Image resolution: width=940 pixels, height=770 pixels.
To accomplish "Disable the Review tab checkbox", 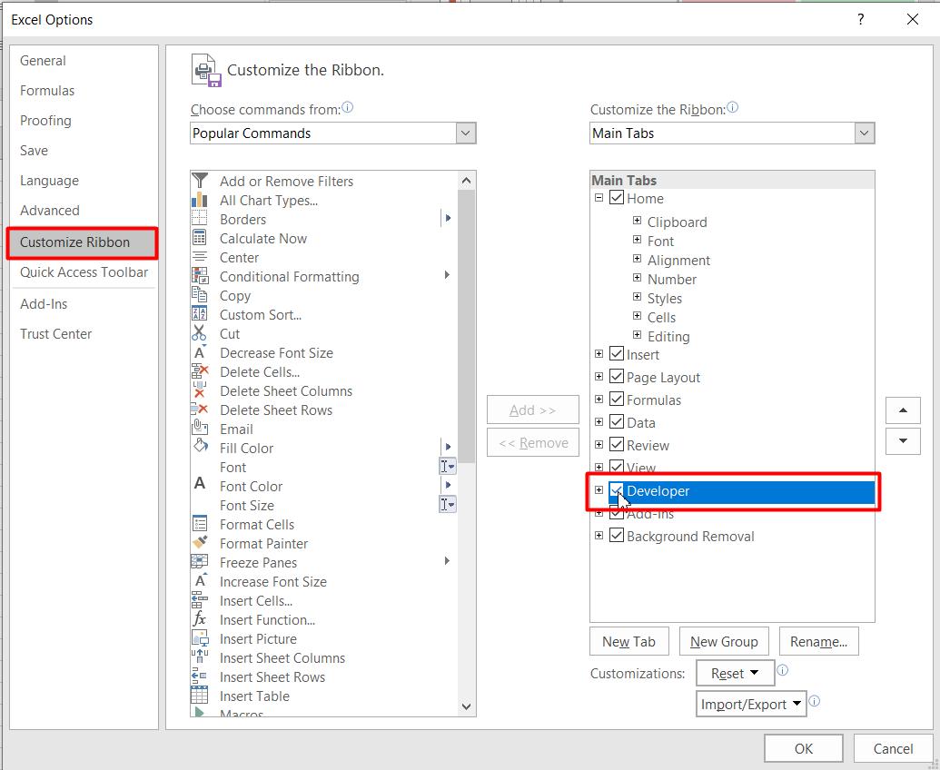I will tap(617, 445).
